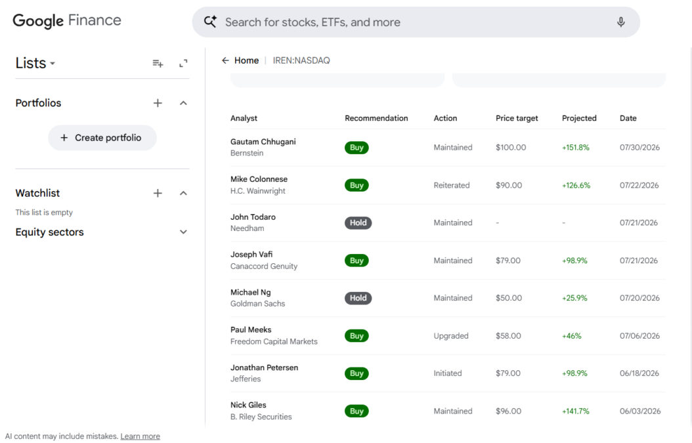
Task: Click the $90.00 price target
Action: point(509,185)
